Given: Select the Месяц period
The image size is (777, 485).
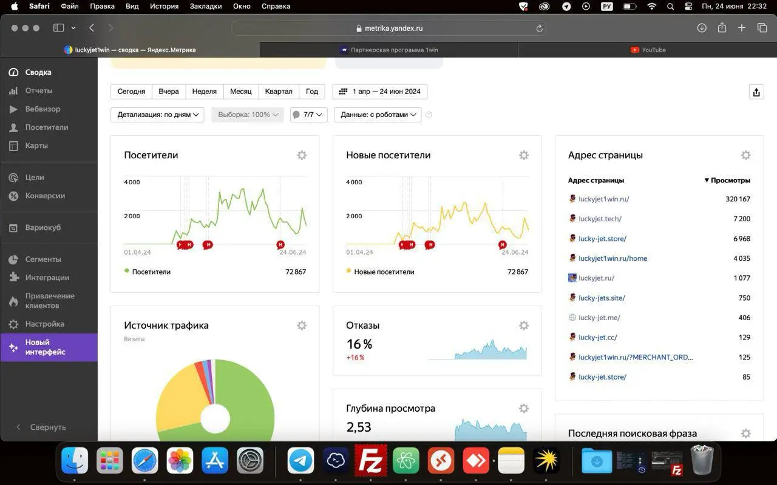Looking at the screenshot, I should click(241, 92).
